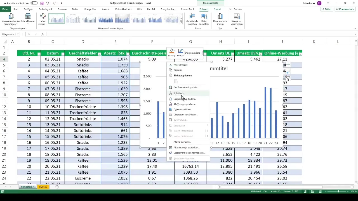The image size is (358, 201).
Task: Click the Fabio Basler account avatar
Action: click(319, 3)
